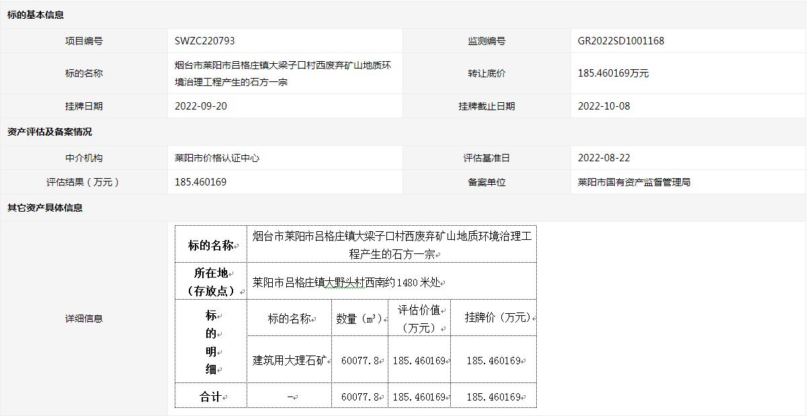Click the valuation base date 2022-08-22
The height and width of the screenshot is (416, 807).
(604, 158)
